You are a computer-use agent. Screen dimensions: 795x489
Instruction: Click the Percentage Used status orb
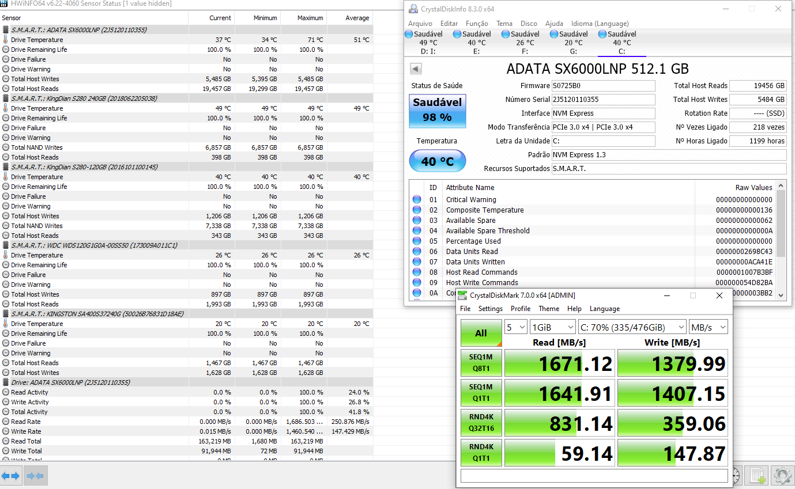417,241
